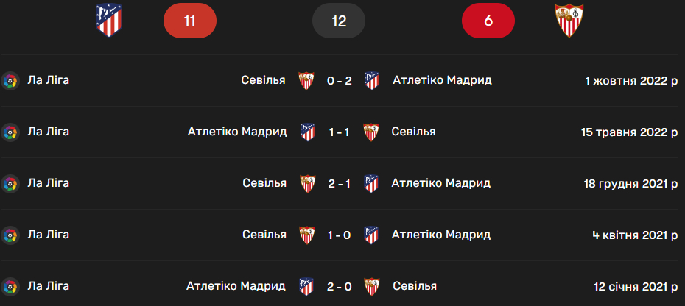This screenshot has height=306, width=685.
Task: Click the date 1 жовтня 2022 р
Action: click(x=631, y=80)
